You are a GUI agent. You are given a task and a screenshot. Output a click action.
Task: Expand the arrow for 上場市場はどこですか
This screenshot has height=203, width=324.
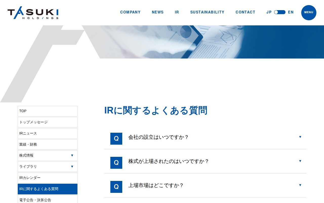point(300,185)
